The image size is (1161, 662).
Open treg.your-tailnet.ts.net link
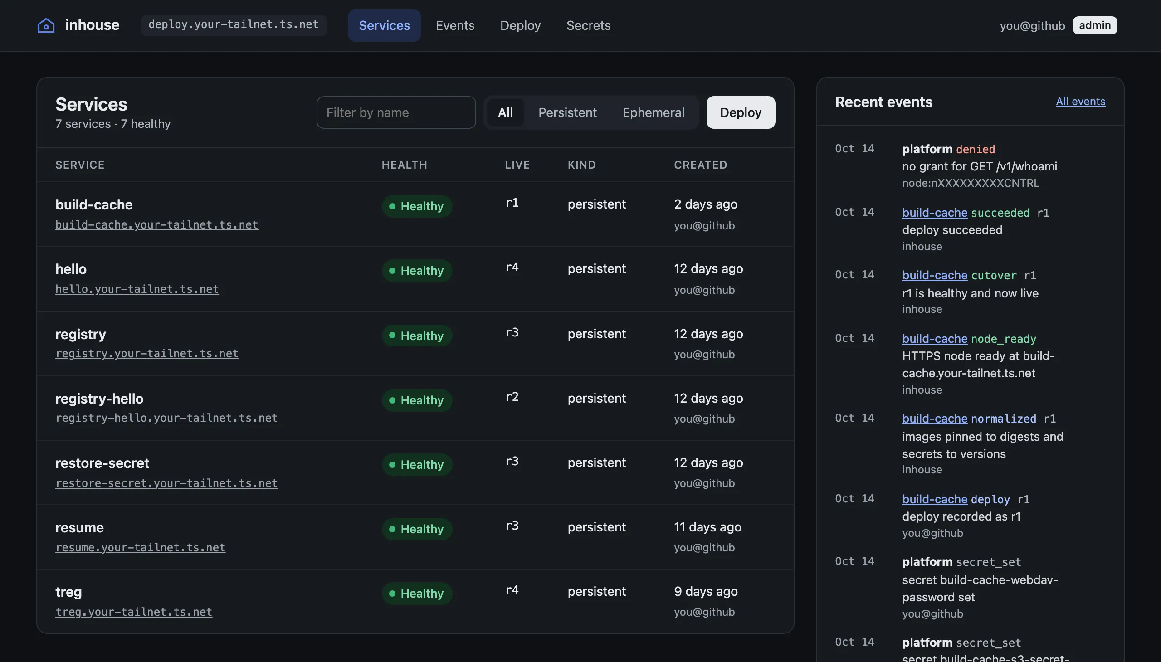[134, 612]
